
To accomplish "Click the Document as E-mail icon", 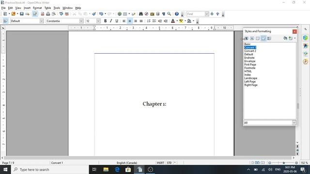I will click(27, 14).
